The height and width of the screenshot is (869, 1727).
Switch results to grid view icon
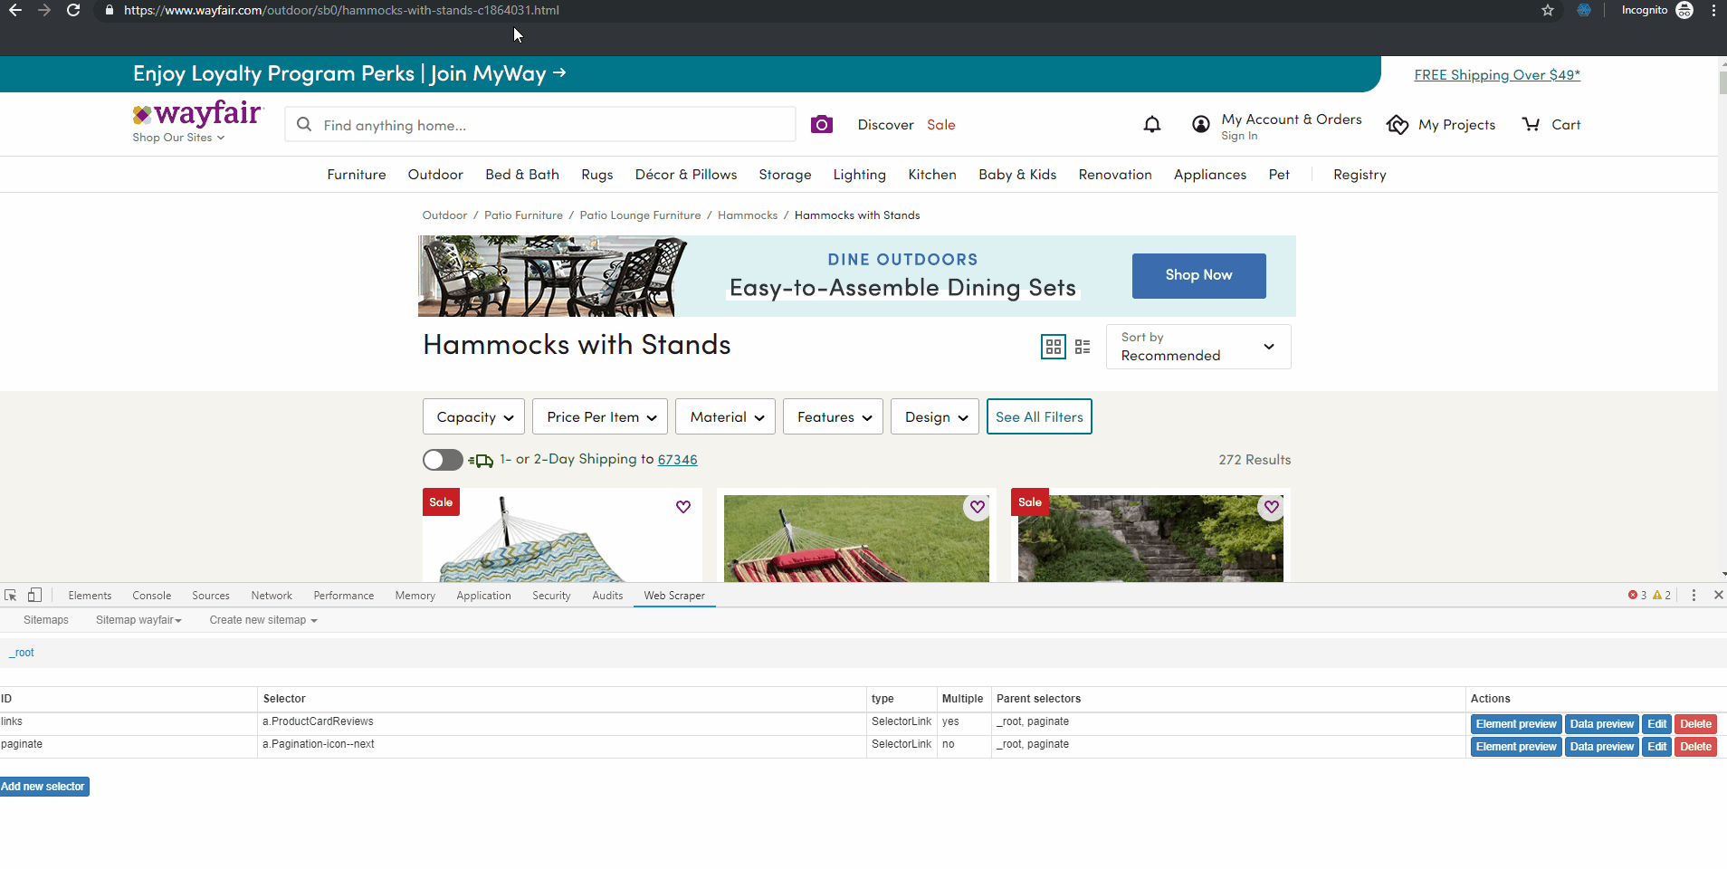coord(1053,347)
